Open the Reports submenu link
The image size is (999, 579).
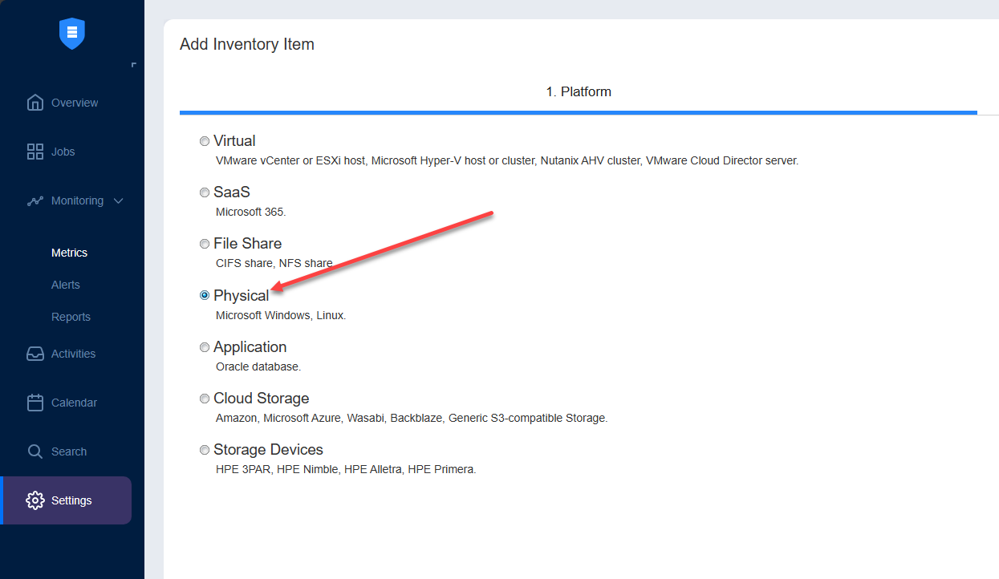pyautogui.click(x=71, y=317)
